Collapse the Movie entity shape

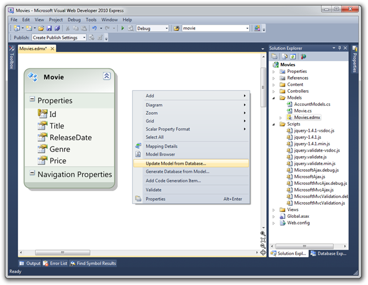pos(106,76)
